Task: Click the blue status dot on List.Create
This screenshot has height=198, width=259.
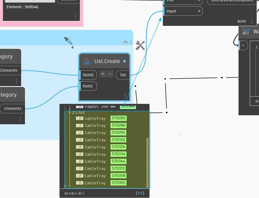Action: [124, 61]
